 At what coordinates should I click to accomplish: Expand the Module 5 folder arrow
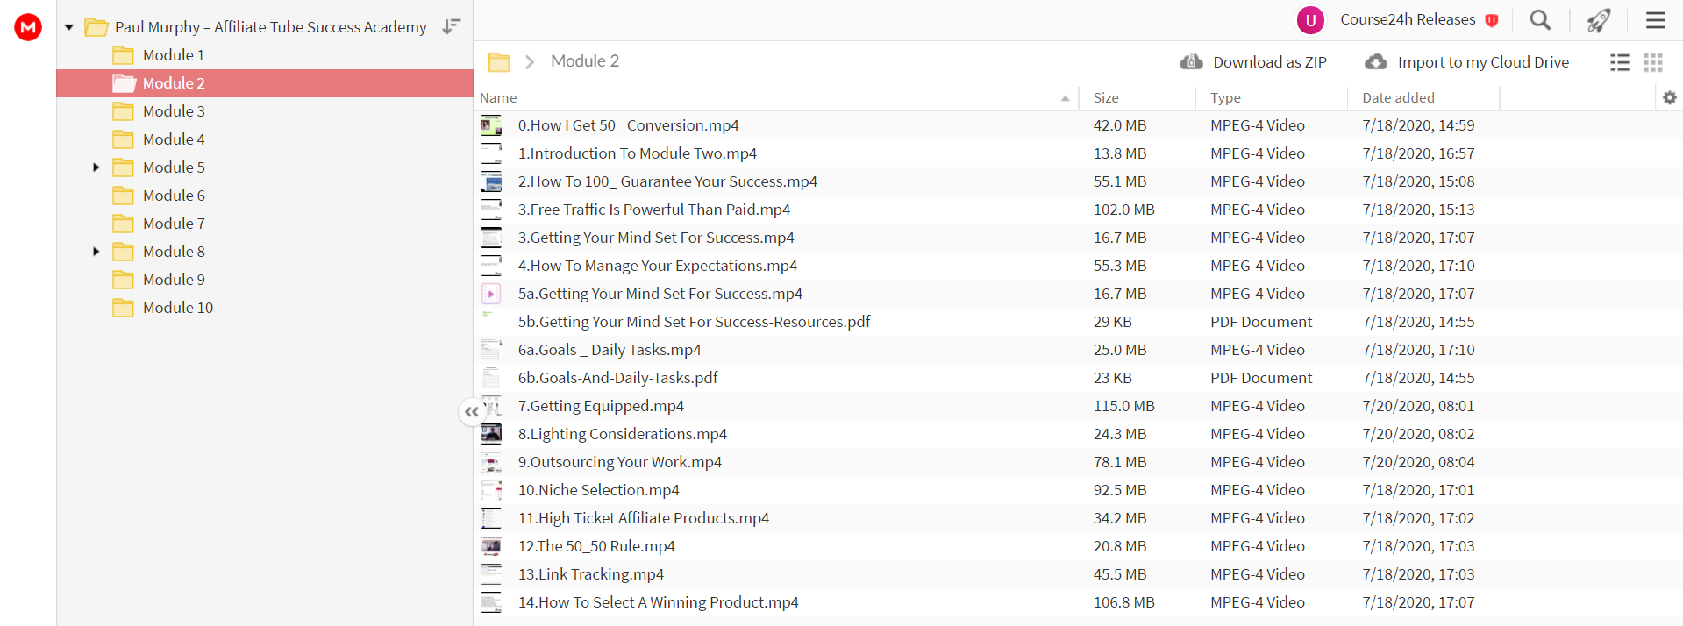[x=96, y=167]
